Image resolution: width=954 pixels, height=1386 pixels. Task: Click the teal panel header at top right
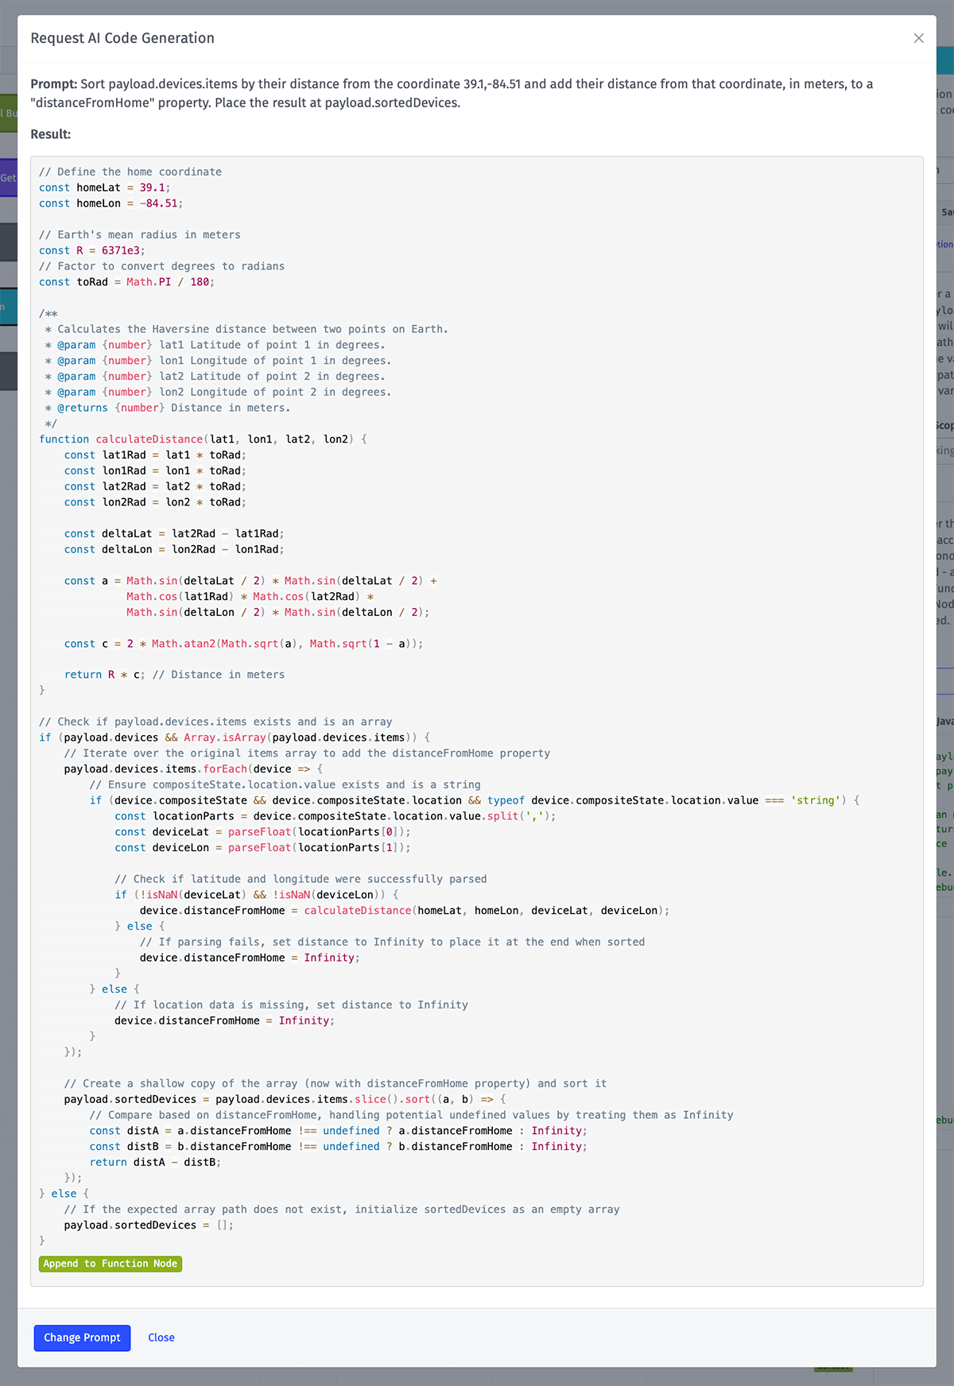944,60
